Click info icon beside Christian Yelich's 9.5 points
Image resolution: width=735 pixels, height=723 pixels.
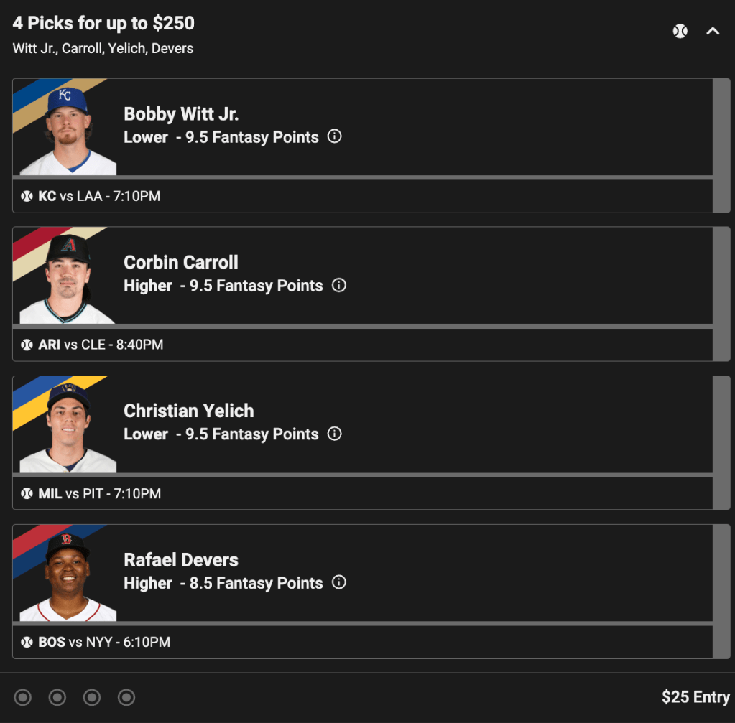click(334, 434)
